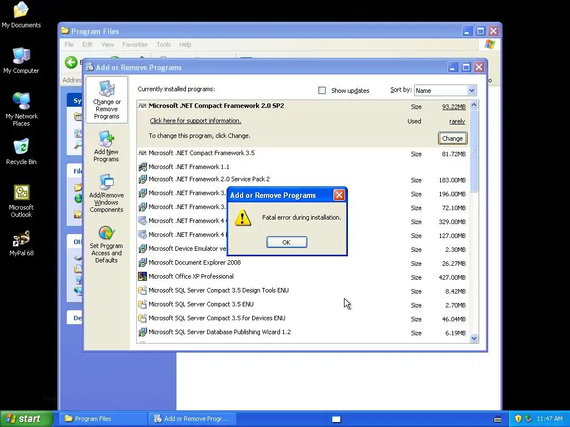The height and width of the screenshot is (427, 570).
Task: Open the Recycle Bin desktop icon
Action: 21,152
